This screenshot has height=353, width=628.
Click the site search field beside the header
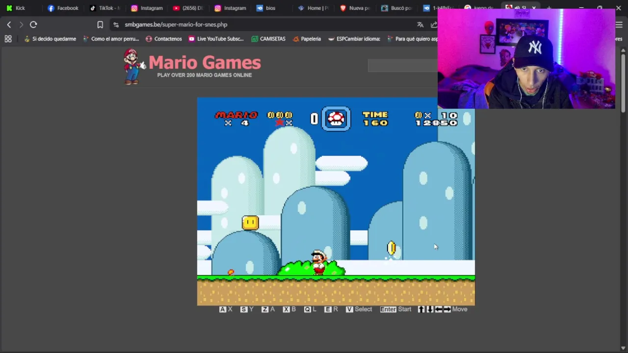(x=402, y=65)
